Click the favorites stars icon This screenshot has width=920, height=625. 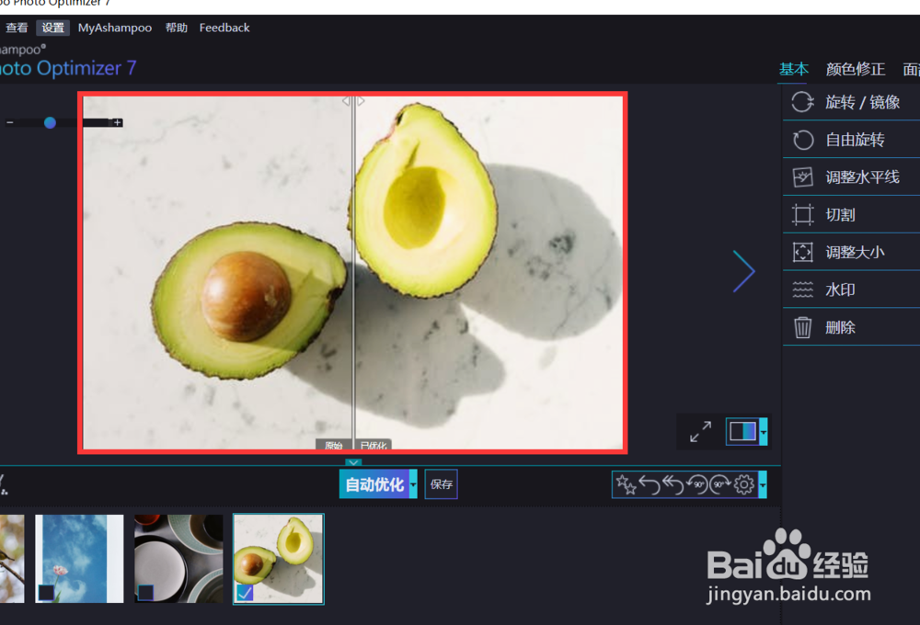pos(626,485)
